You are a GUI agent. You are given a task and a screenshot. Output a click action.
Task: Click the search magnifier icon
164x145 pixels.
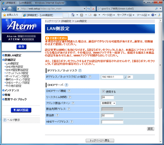pos(156,9)
